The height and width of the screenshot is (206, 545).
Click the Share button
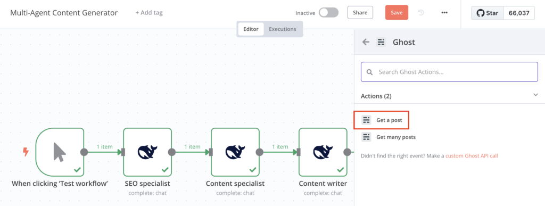pos(360,13)
